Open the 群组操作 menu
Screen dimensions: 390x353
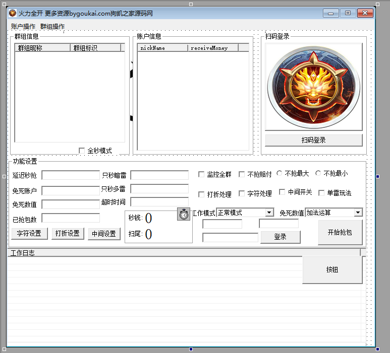tap(52, 26)
